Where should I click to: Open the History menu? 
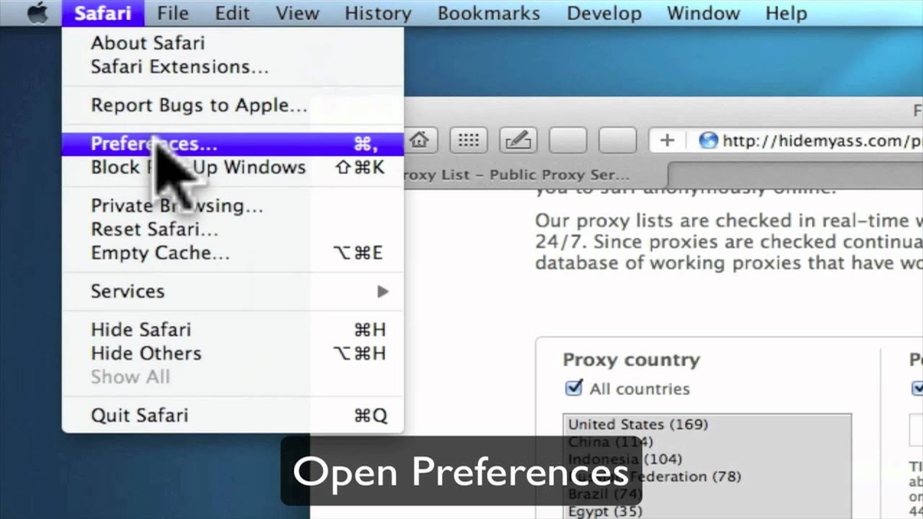pyautogui.click(x=378, y=13)
